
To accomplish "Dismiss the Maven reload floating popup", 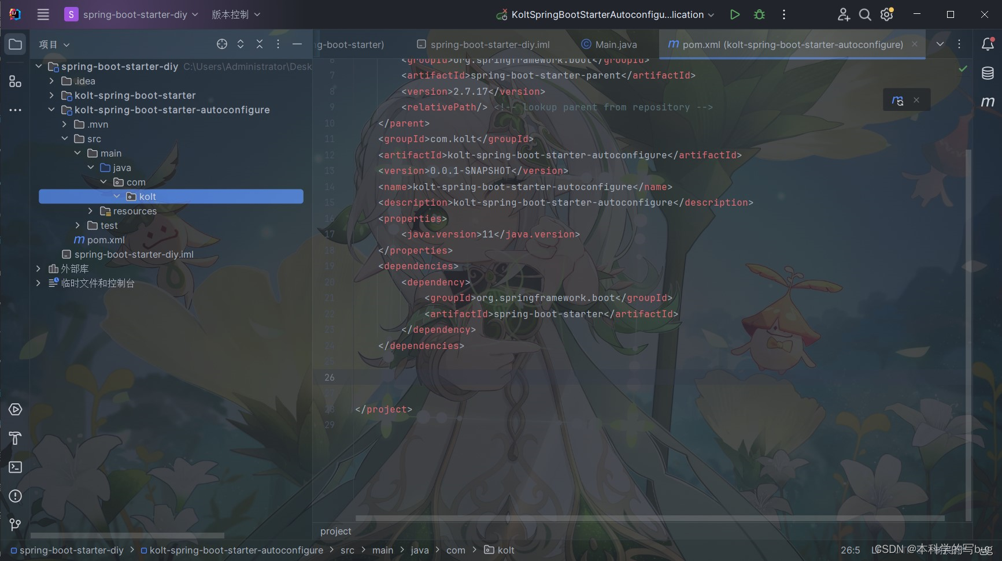I will click(x=916, y=100).
